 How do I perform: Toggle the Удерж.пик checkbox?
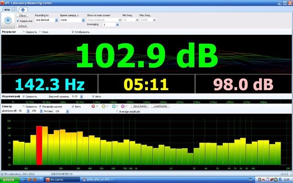18,21
